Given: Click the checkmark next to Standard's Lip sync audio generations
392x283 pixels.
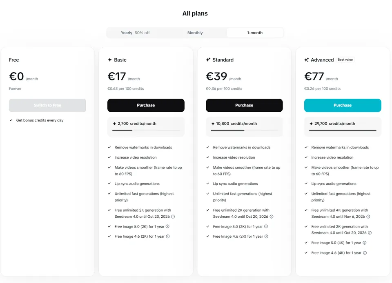Looking at the screenshot, I should pyautogui.click(x=207, y=184).
